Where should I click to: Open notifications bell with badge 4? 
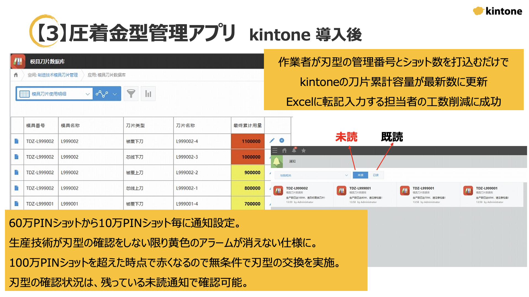[x=294, y=150]
